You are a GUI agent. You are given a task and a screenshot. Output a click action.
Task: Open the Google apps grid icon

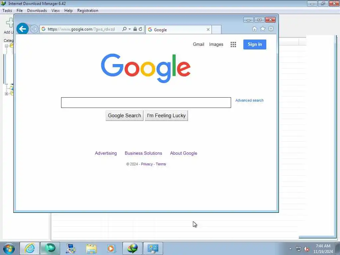click(x=233, y=44)
